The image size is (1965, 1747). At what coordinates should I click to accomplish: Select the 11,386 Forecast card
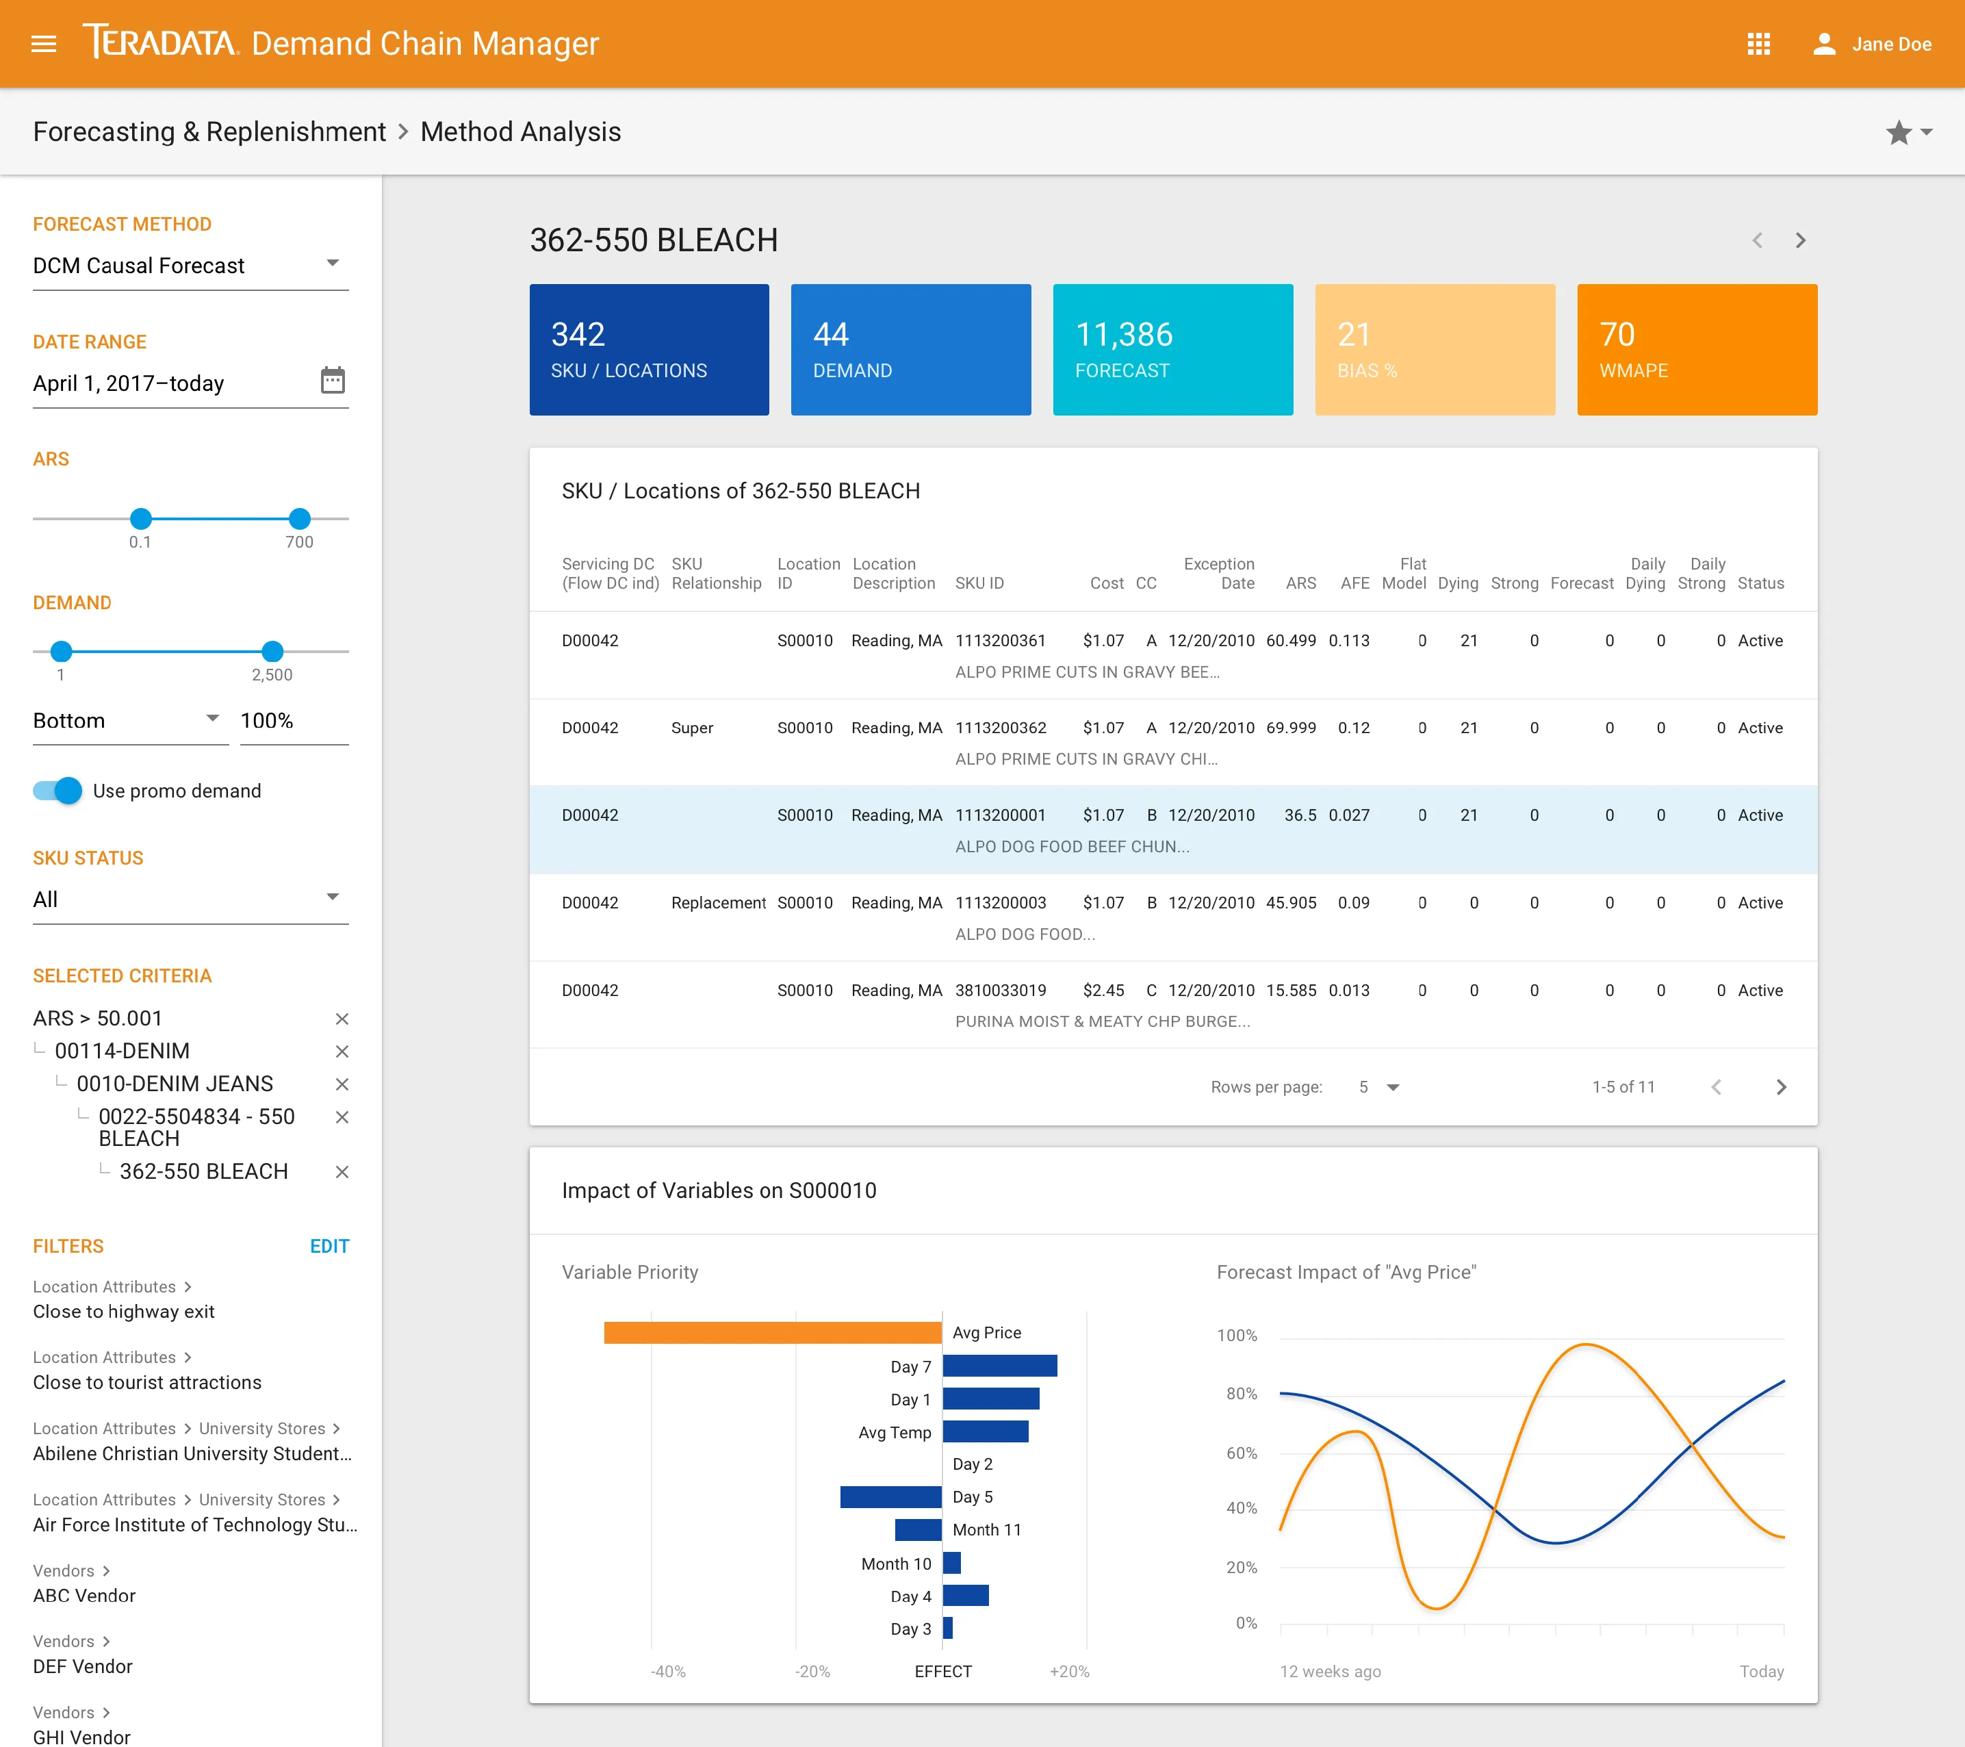(1173, 350)
